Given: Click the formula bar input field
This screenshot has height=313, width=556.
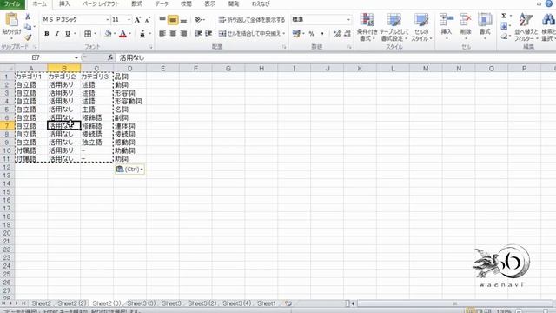Looking at the screenshot, I should [x=335, y=57].
